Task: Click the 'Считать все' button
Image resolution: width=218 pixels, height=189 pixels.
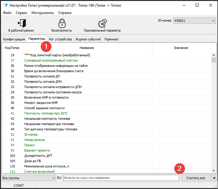Action: (x=196, y=178)
